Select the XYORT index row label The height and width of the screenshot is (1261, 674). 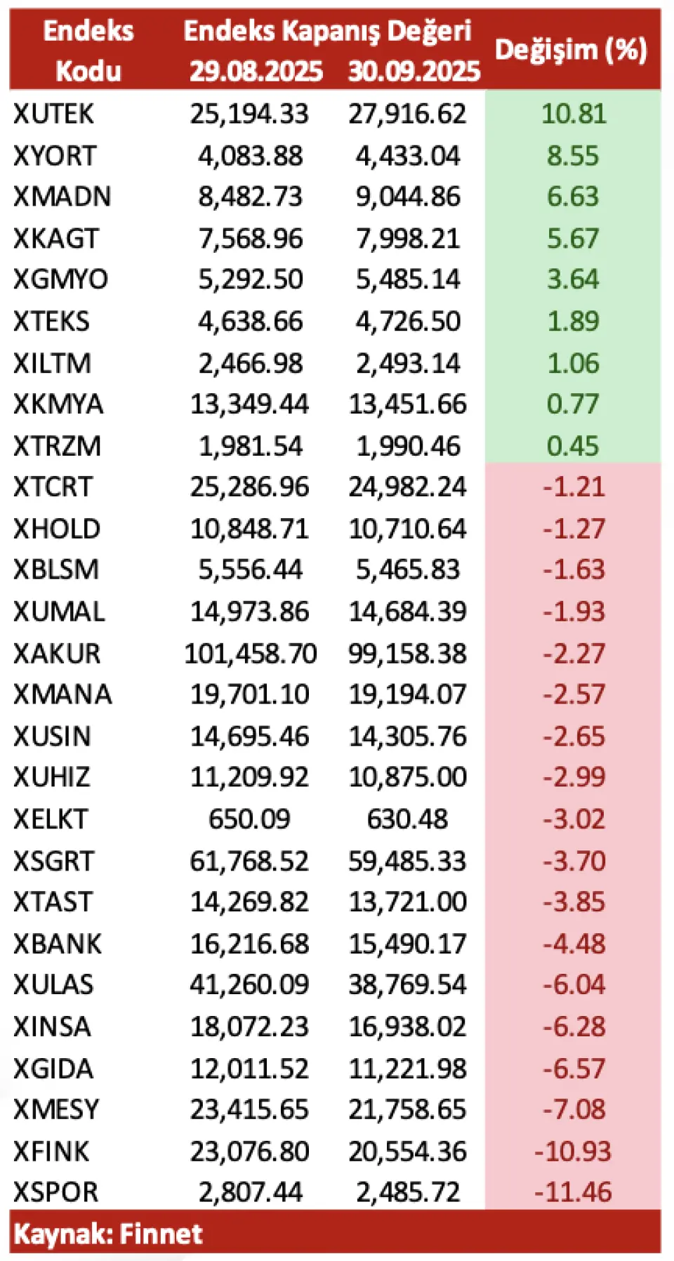tap(55, 156)
